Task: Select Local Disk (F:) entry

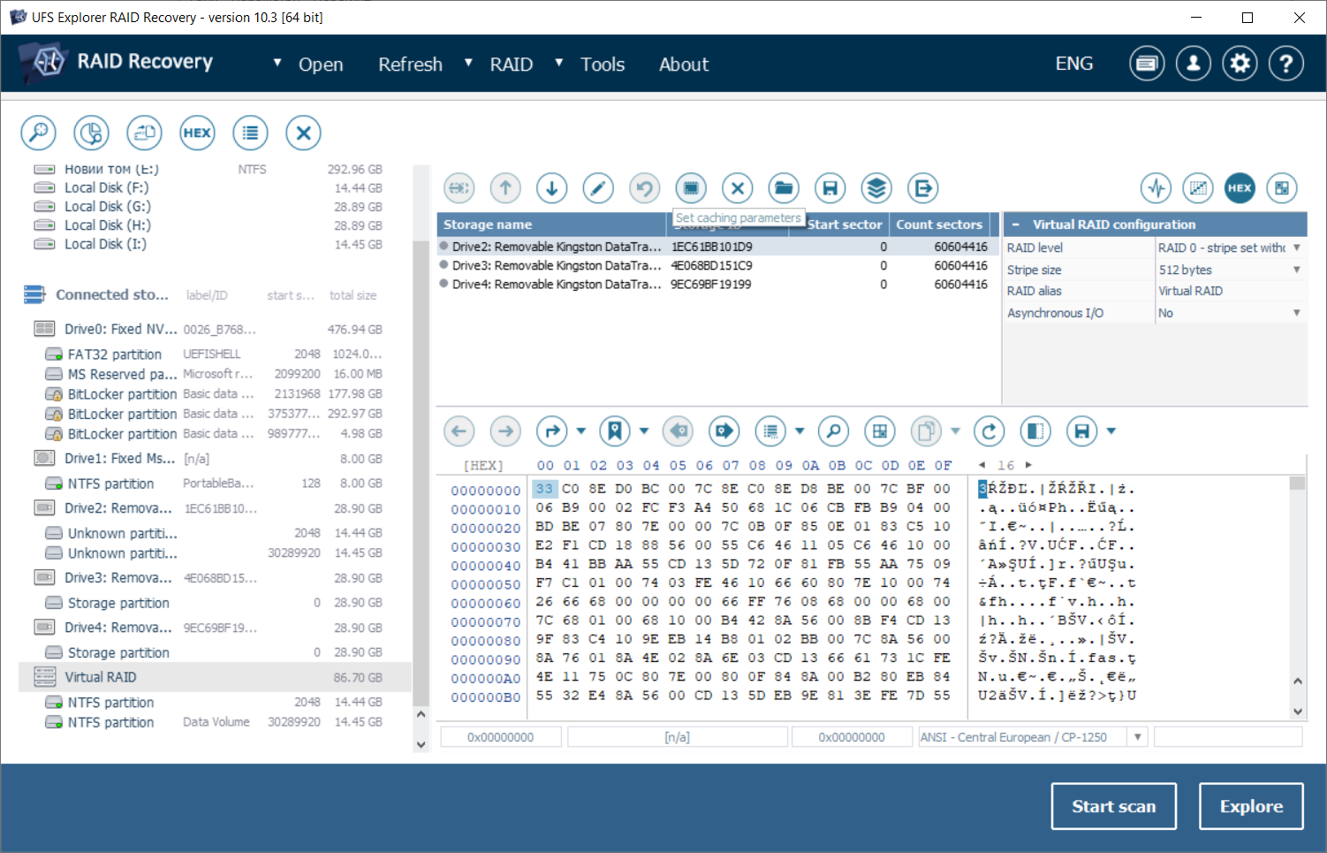Action: click(215, 187)
